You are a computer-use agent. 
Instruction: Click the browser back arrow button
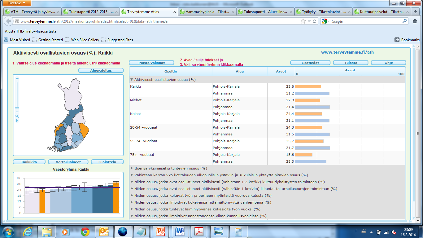pos(8,21)
